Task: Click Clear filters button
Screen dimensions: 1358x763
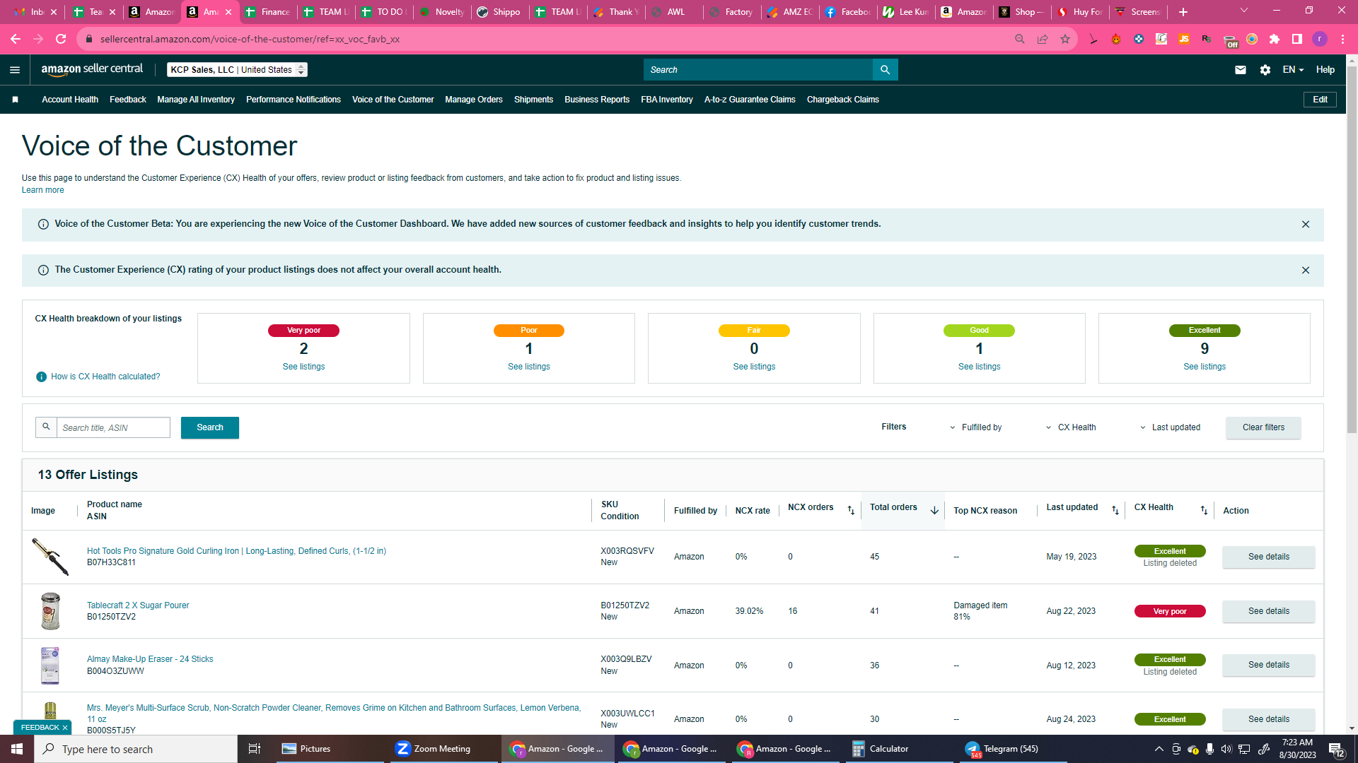Action: [x=1263, y=427]
